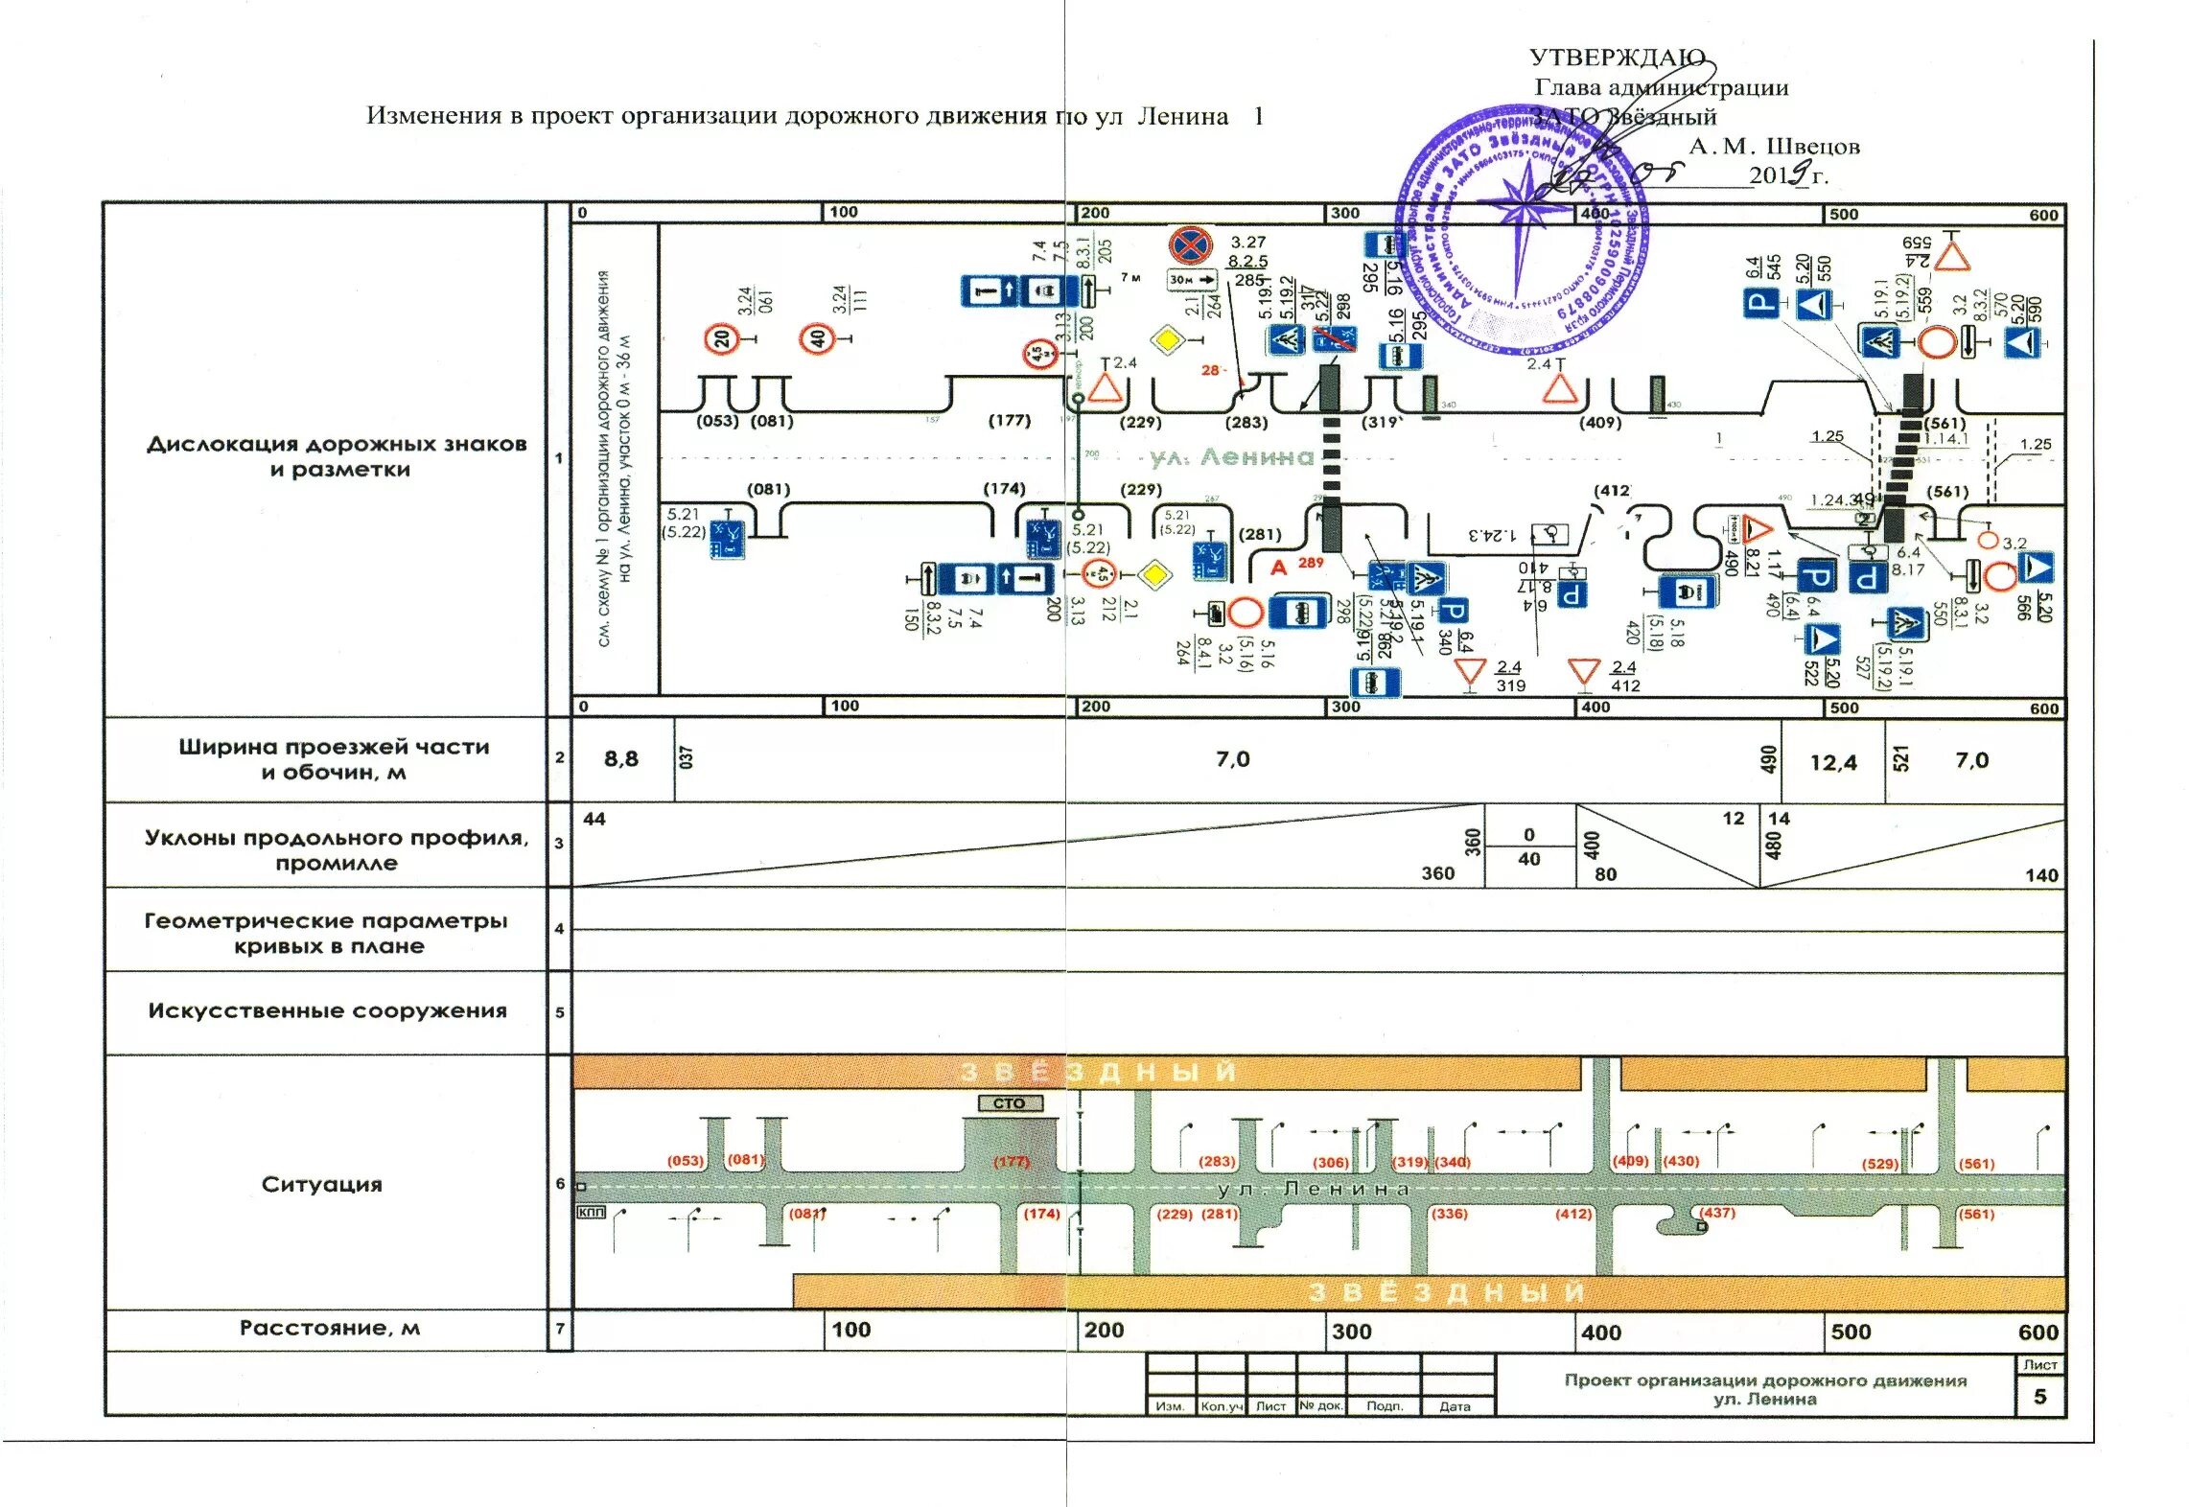Click the red marker (336) in situation map
This screenshot has width=2189, height=1507.
1449,1213
